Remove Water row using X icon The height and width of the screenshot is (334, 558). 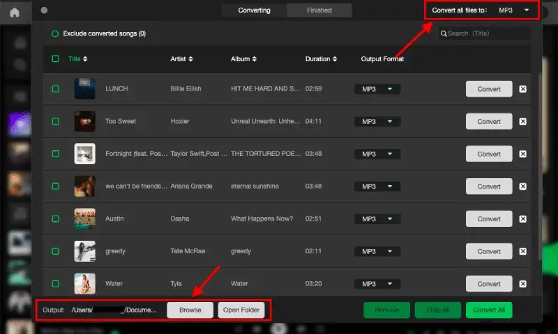pos(522,284)
